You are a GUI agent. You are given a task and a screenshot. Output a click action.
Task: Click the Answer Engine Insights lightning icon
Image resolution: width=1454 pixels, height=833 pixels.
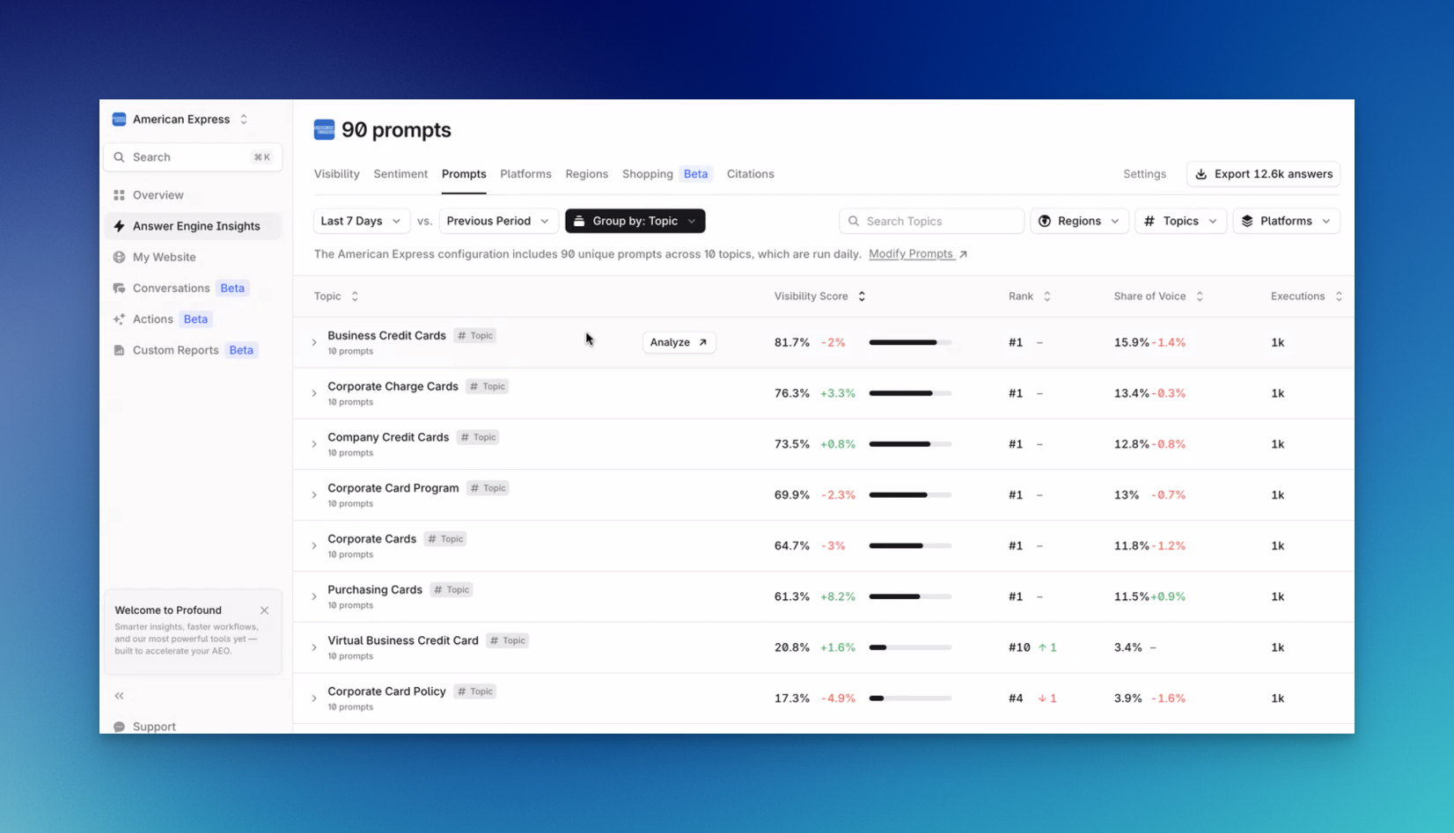pyautogui.click(x=119, y=226)
